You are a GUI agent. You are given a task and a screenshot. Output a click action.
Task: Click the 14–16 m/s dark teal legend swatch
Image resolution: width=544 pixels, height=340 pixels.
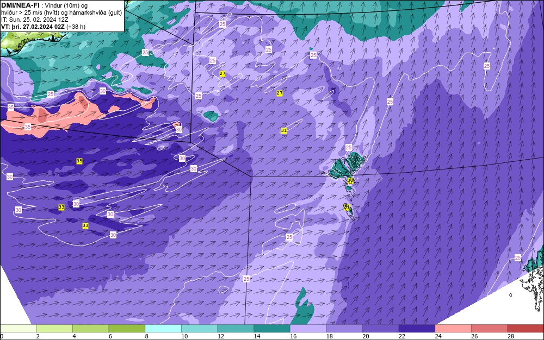[x=271, y=329]
